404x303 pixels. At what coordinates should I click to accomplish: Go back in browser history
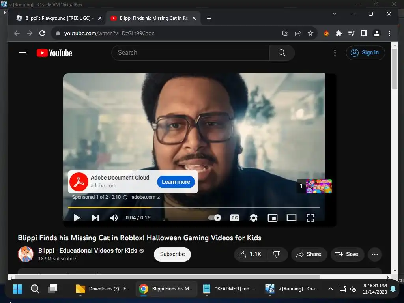tap(17, 33)
